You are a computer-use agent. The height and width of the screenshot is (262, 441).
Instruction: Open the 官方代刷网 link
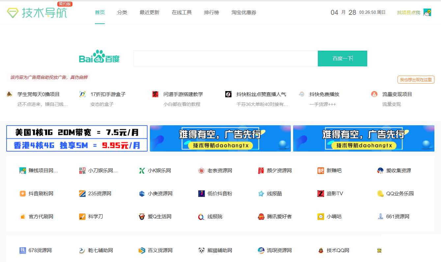coord(41,217)
